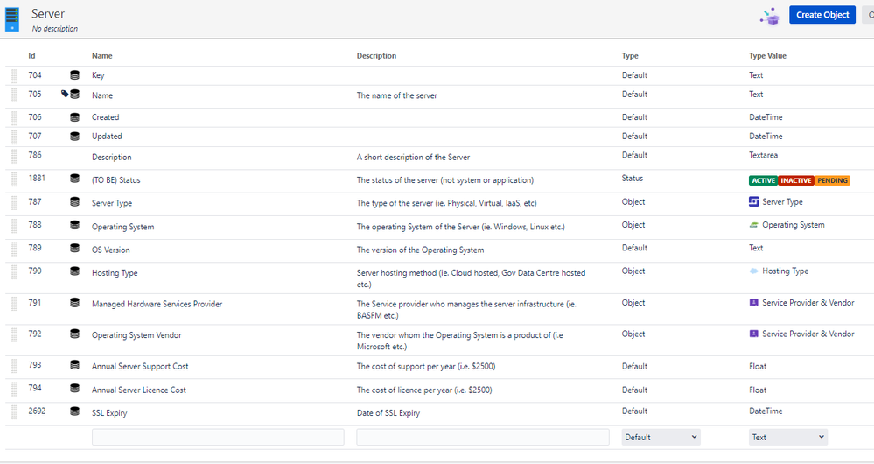The image size is (874, 464).
Task: Grab the drag handle of row 704
Action: [14, 76]
